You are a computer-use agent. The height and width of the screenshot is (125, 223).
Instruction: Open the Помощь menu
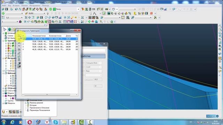click(x=45, y=6)
